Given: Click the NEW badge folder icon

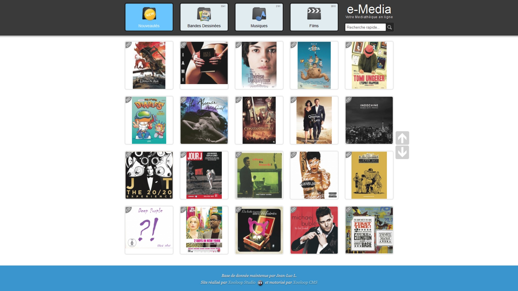Looking at the screenshot, I should tap(149, 14).
